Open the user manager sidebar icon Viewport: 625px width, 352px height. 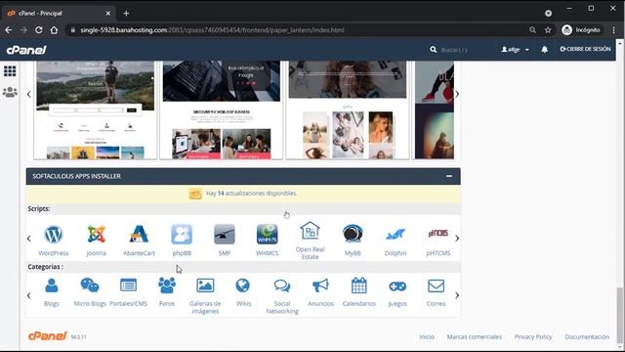tap(10, 92)
